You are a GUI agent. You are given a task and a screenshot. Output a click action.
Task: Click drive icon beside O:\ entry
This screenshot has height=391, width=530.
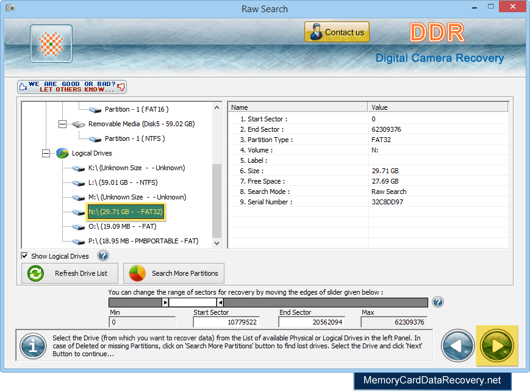pos(79,227)
